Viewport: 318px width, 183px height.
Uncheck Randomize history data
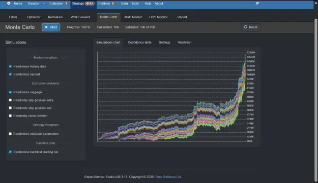[x=10, y=66]
